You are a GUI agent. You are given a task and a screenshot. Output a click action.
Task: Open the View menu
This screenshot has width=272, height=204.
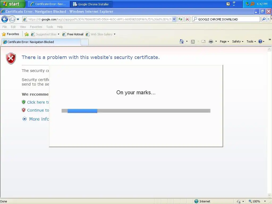tap(23, 27)
